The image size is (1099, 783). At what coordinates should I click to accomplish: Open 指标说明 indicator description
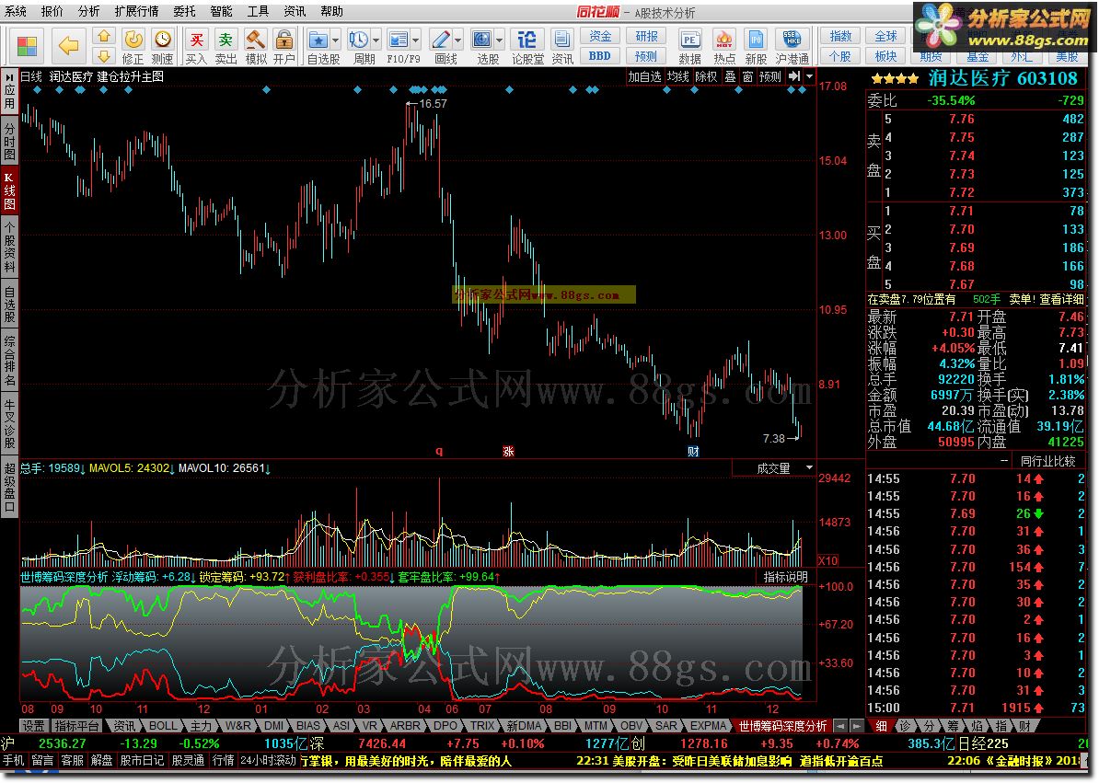coord(786,577)
